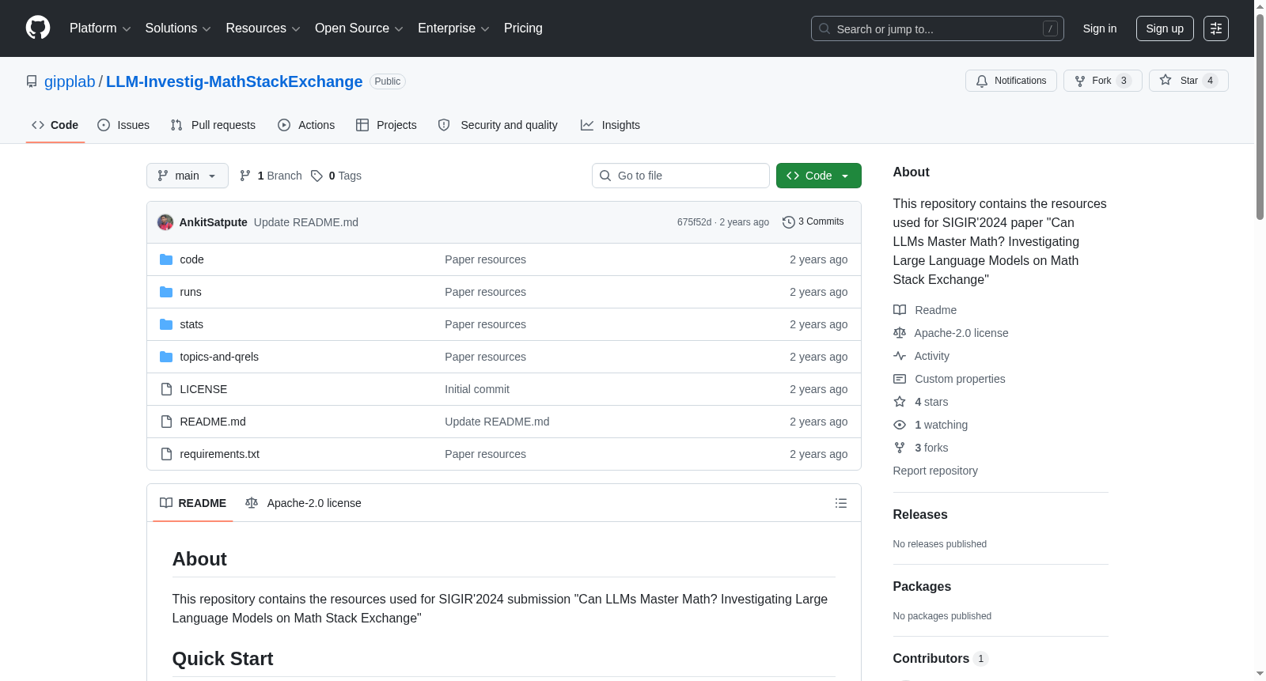Open the Update README.md latest commit message
Viewport: 1266px width, 681px height.
click(x=306, y=222)
